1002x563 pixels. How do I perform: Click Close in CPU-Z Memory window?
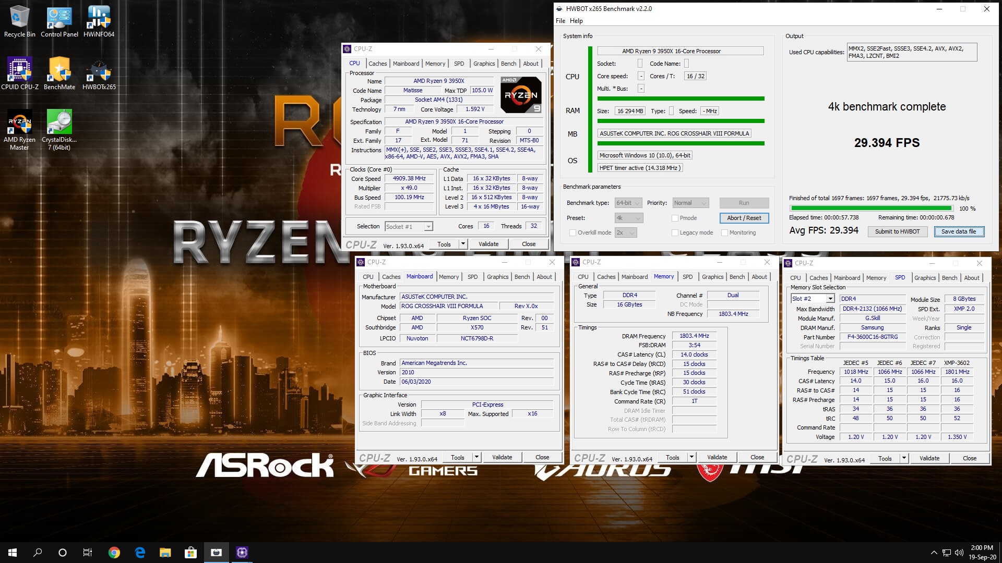[757, 457]
